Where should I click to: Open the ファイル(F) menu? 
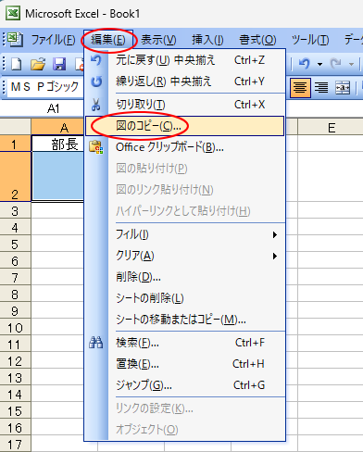(53, 40)
